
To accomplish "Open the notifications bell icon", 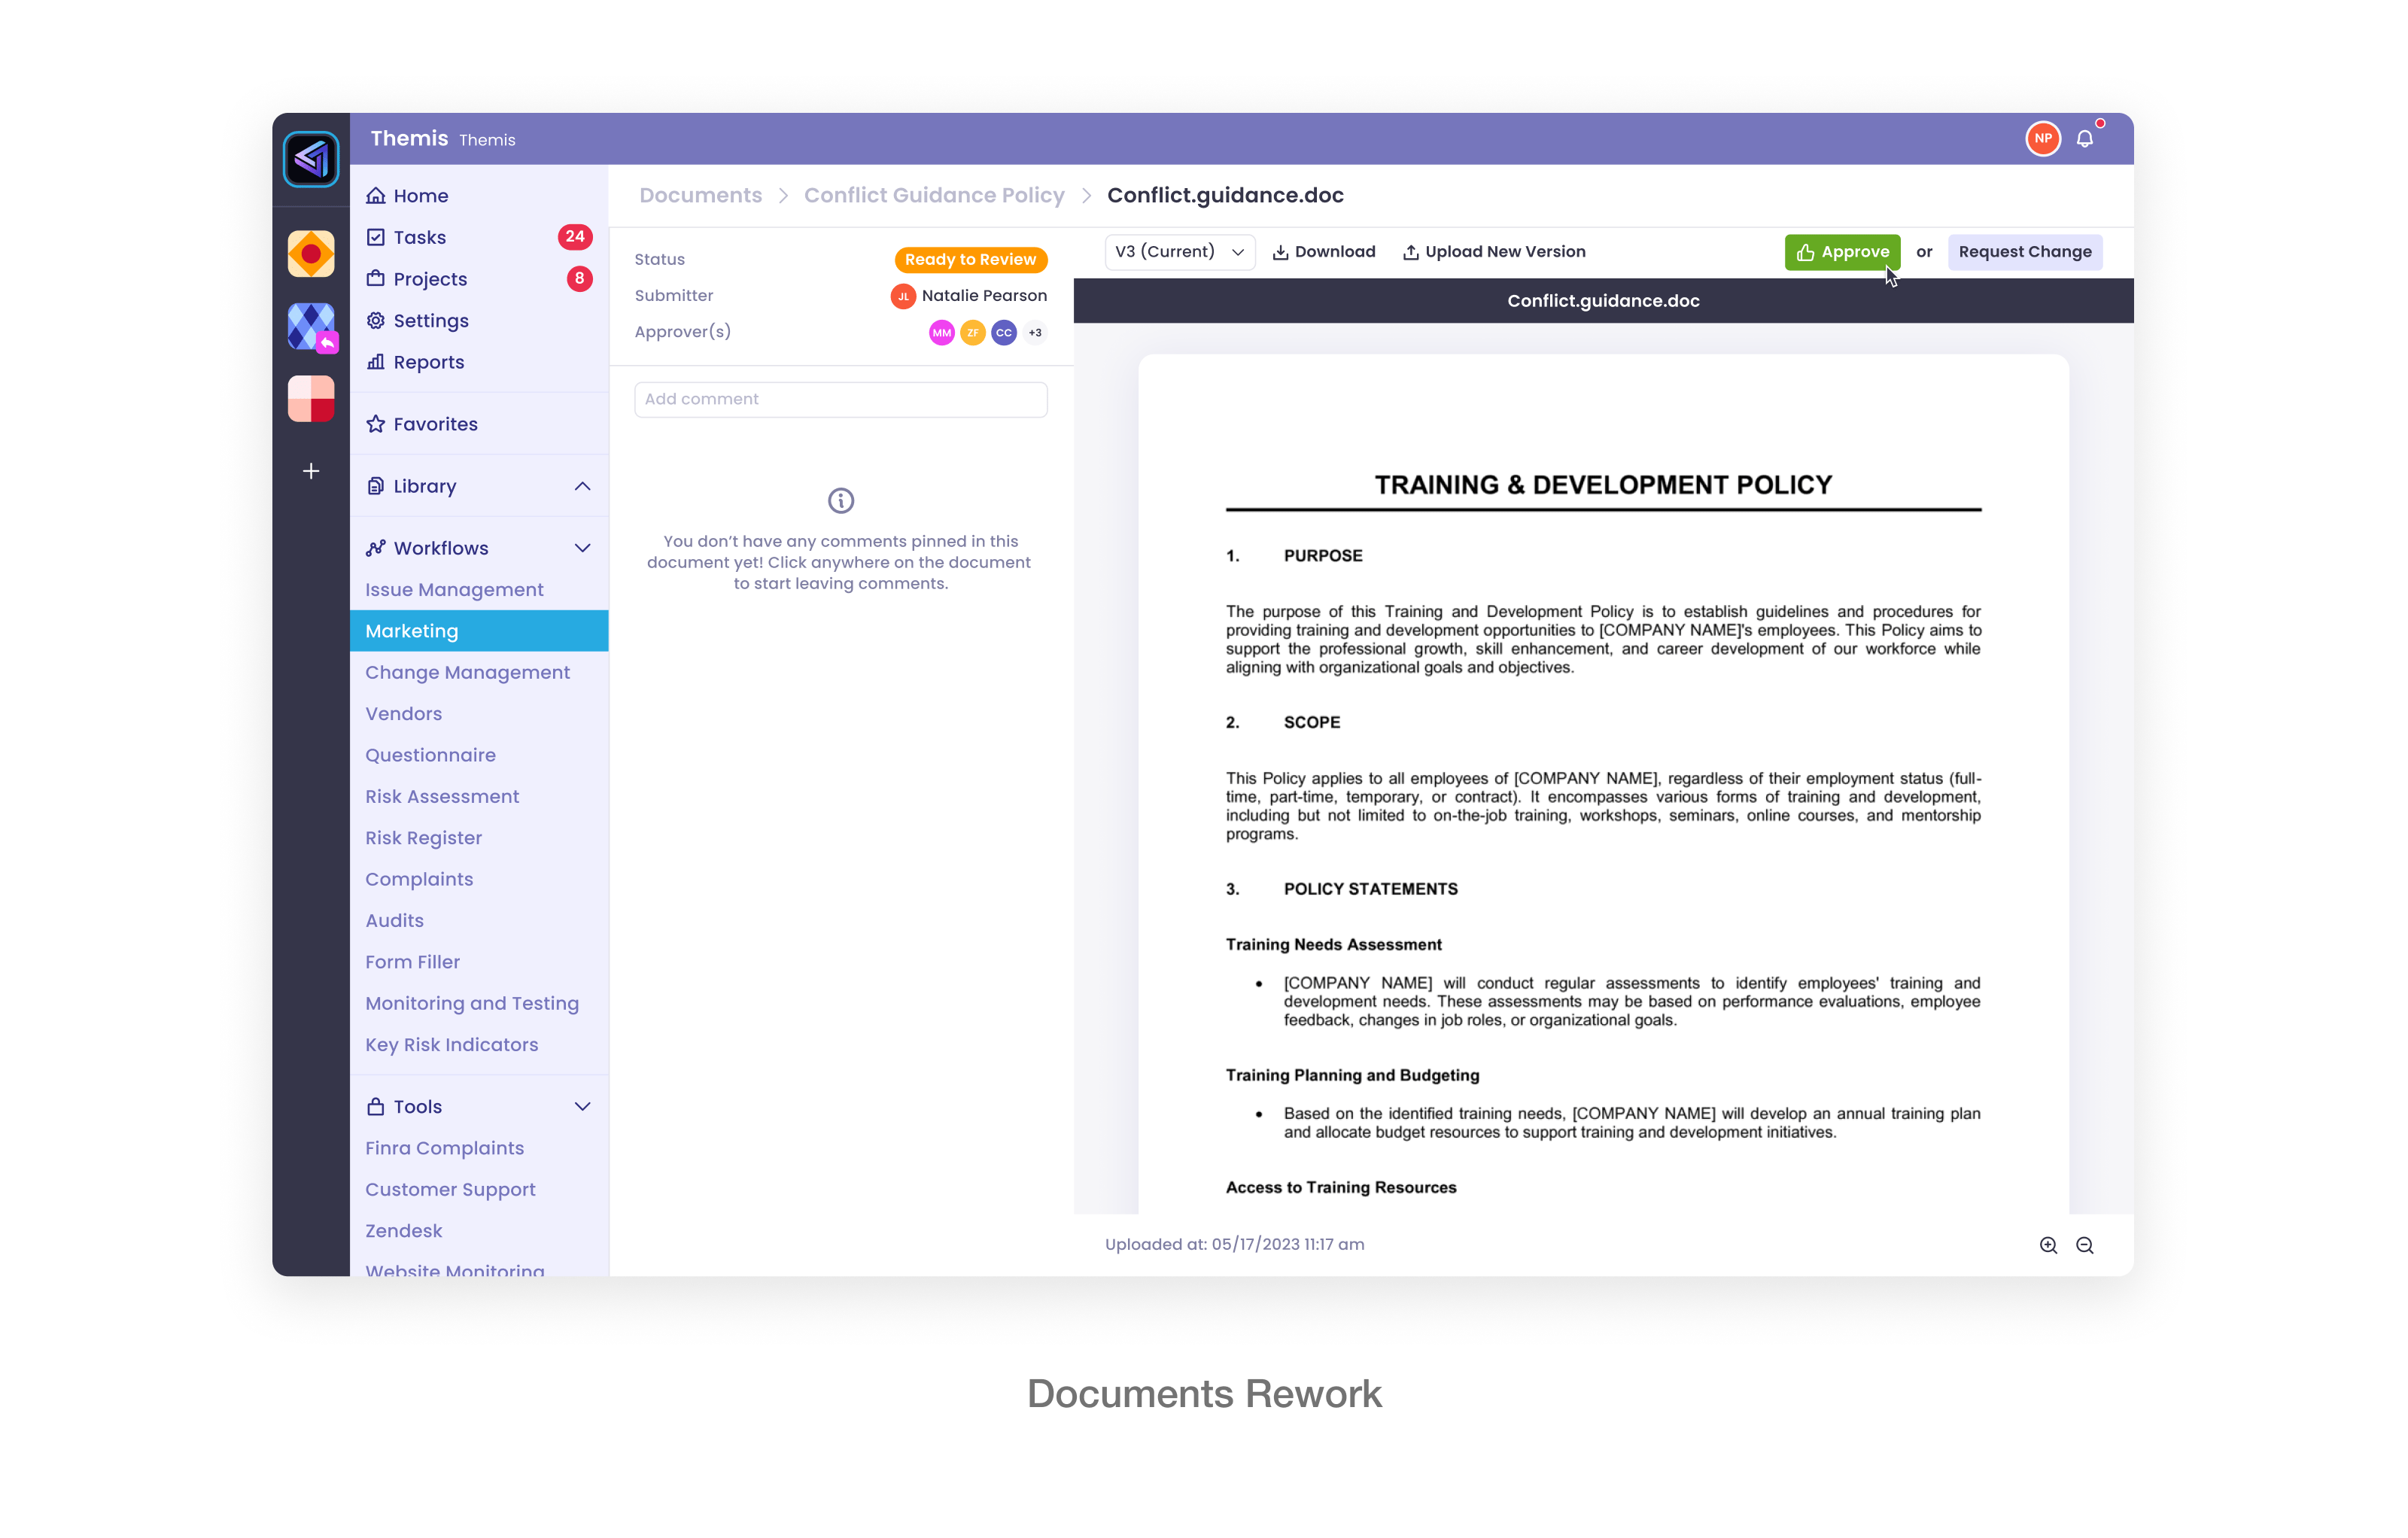I will 2087,139.
